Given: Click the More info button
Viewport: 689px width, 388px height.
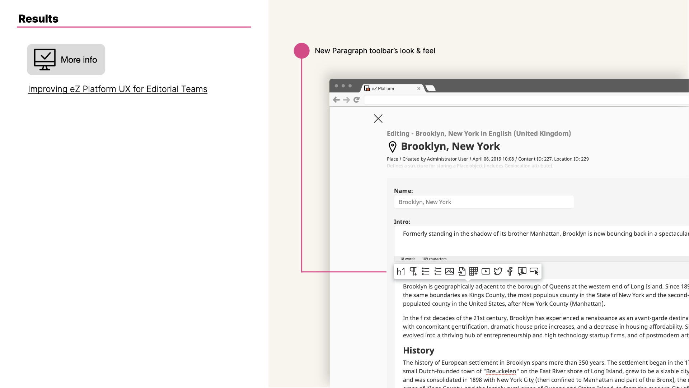Looking at the screenshot, I should 66,59.
